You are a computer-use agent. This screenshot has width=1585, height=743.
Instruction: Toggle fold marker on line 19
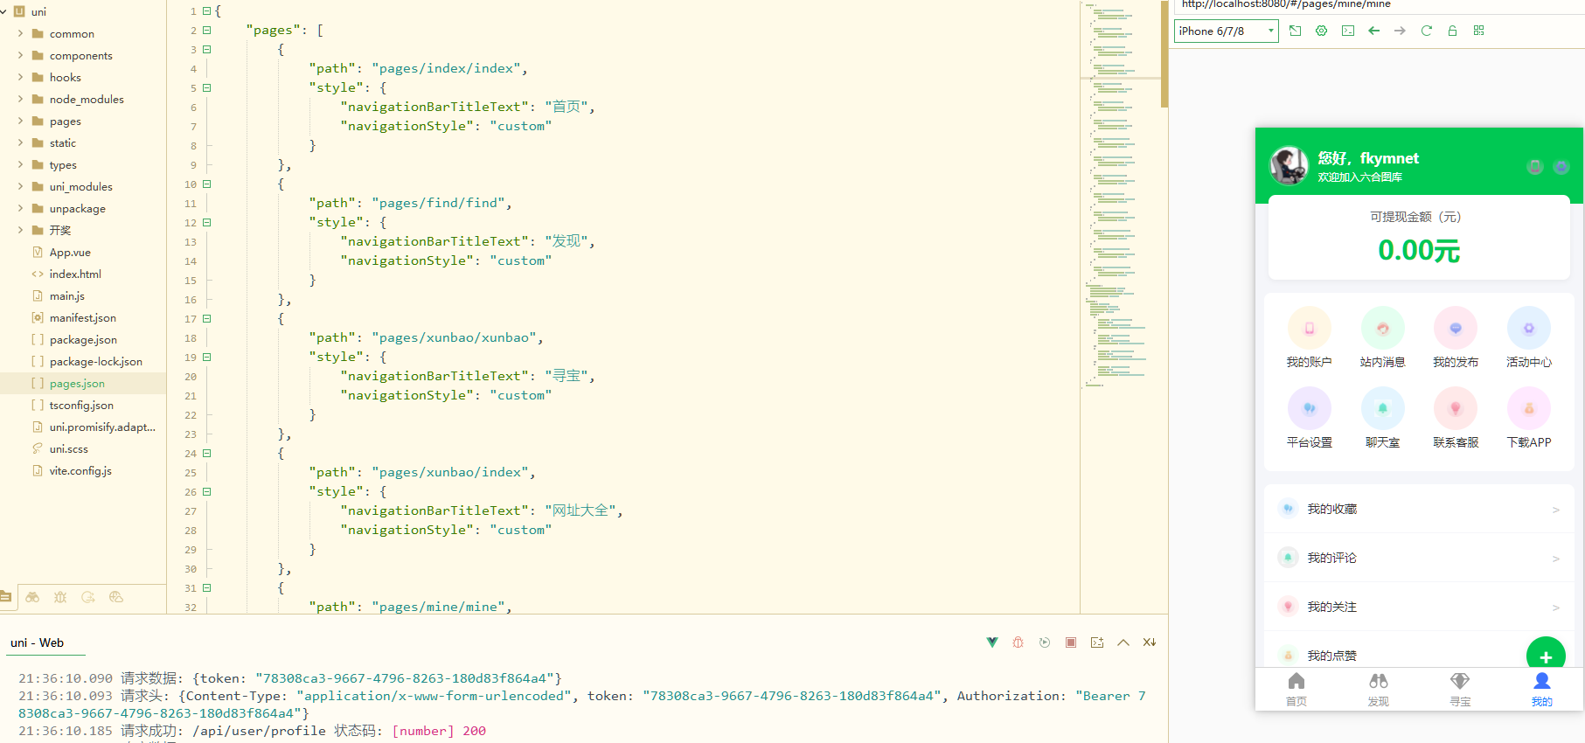click(x=207, y=357)
